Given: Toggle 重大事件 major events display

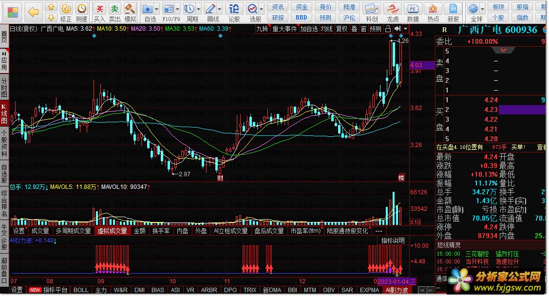Looking at the screenshot, I should 284,29.
